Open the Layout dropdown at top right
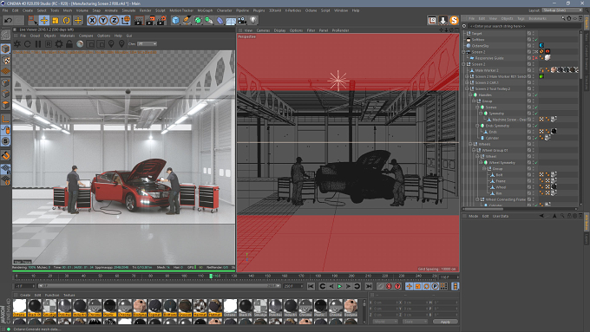 563,10
